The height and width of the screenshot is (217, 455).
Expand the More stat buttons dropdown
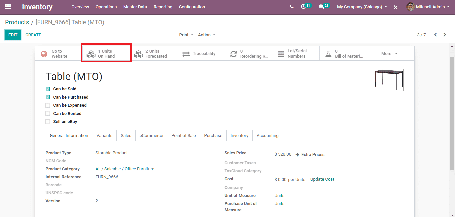click(x=390, y=54)
